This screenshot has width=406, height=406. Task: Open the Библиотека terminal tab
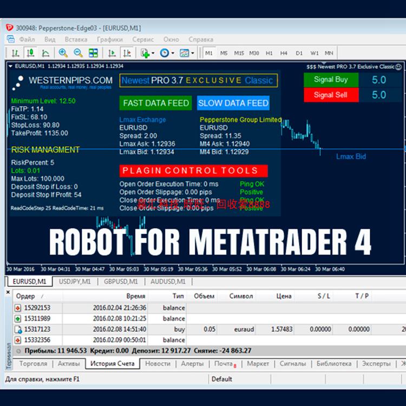point(334,364)
